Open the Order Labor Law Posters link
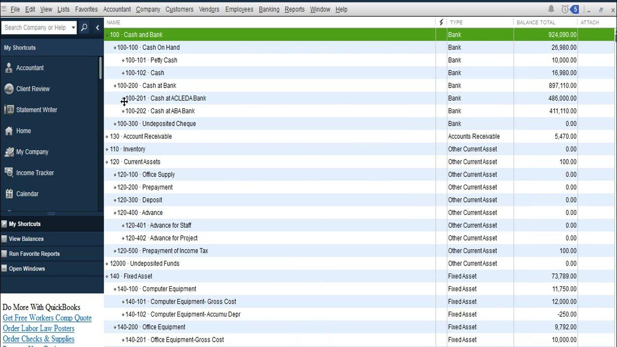 click(x=39, y=329)
